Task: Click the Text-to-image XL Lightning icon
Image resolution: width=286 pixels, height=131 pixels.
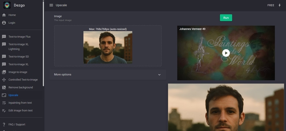Action: coord(4,44)
